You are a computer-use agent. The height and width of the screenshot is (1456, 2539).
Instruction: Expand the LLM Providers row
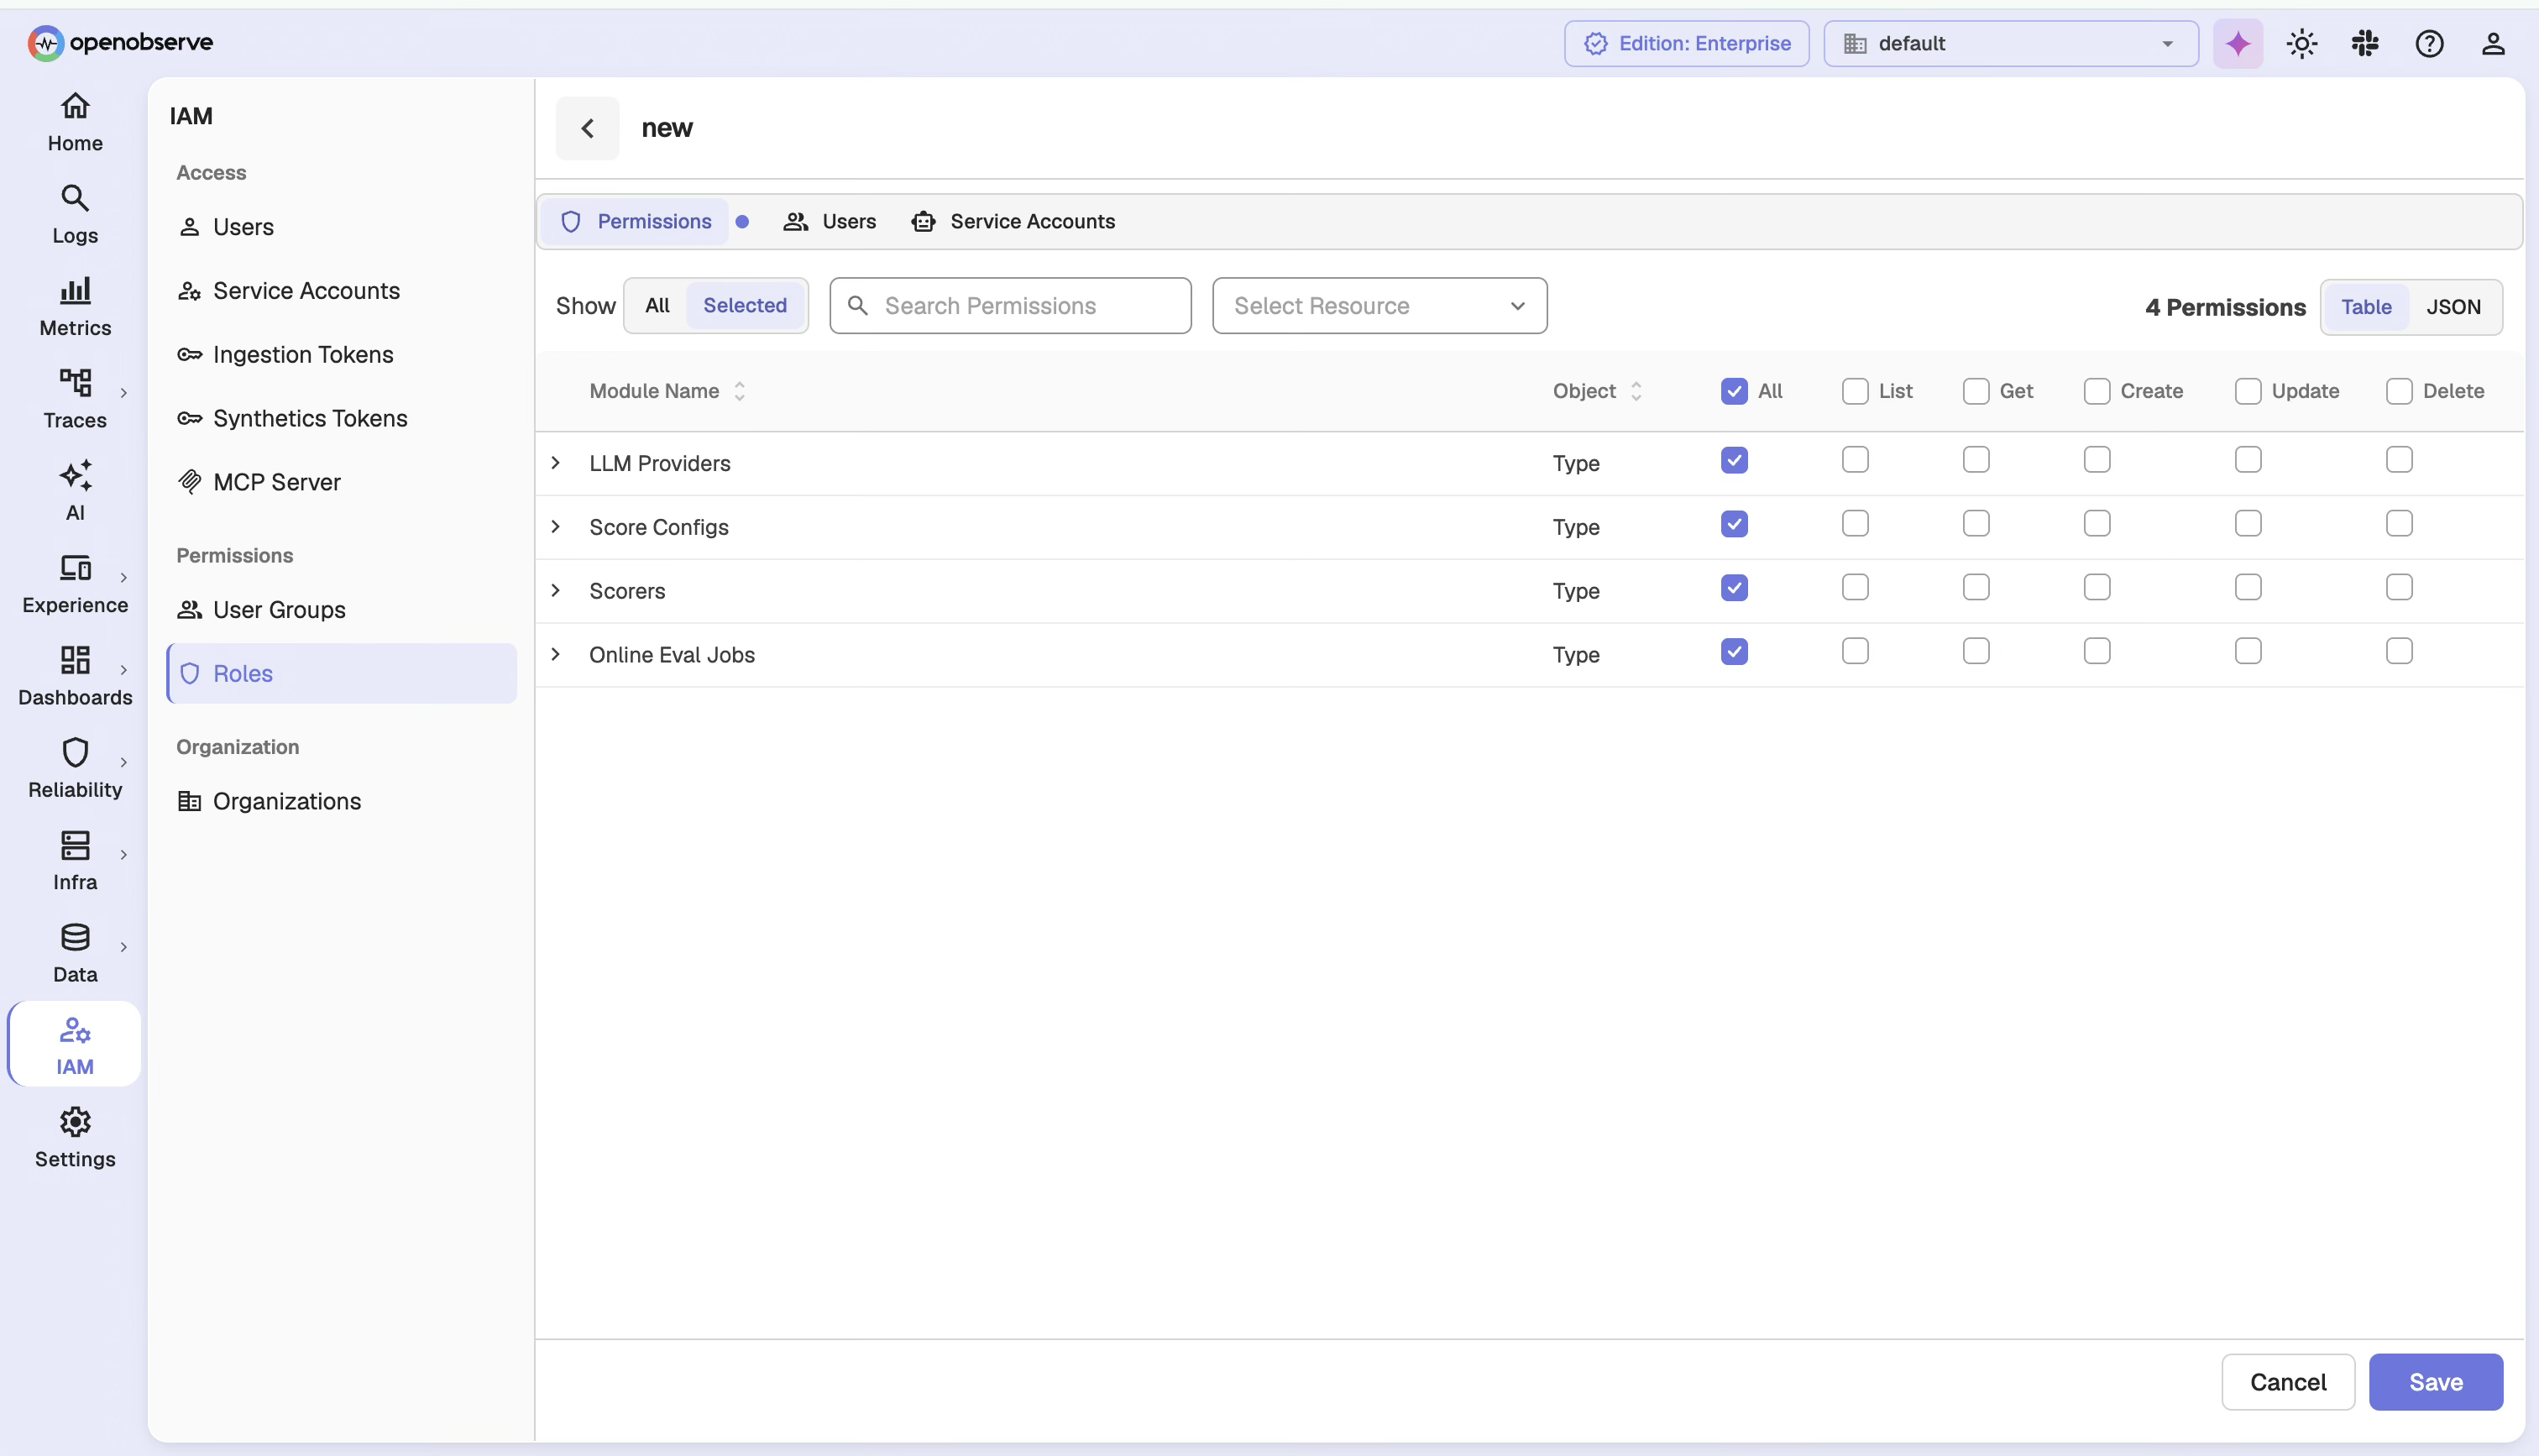[x=556, y=463]
